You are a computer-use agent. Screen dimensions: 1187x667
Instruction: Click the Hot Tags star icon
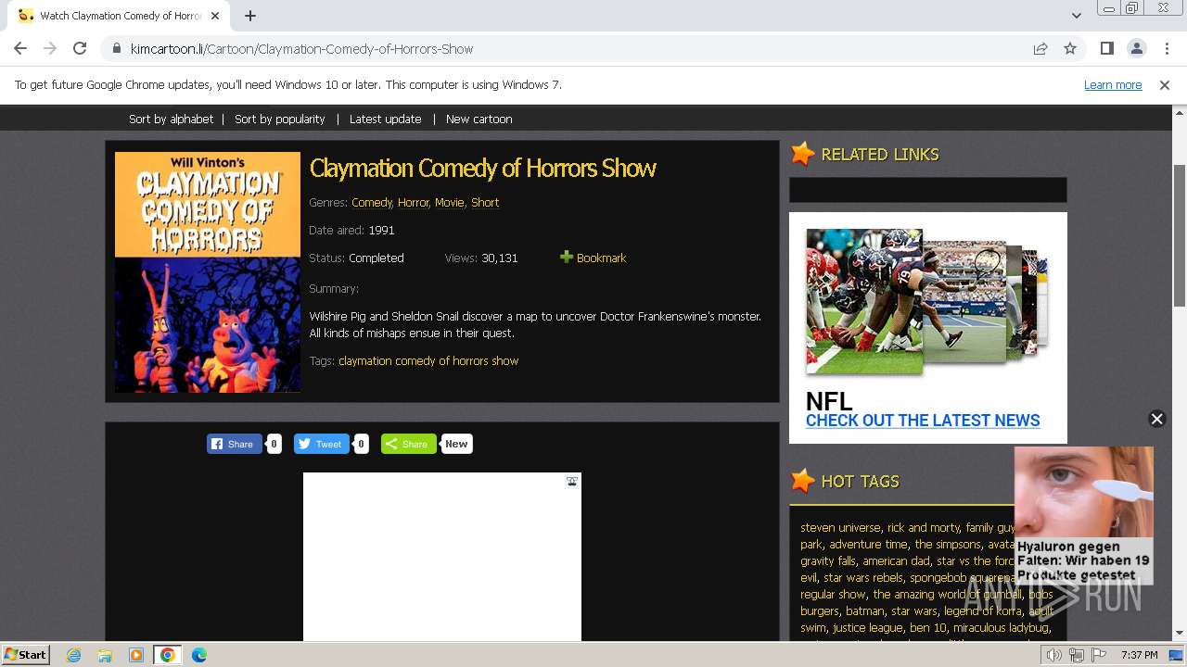tap(803, 481)
